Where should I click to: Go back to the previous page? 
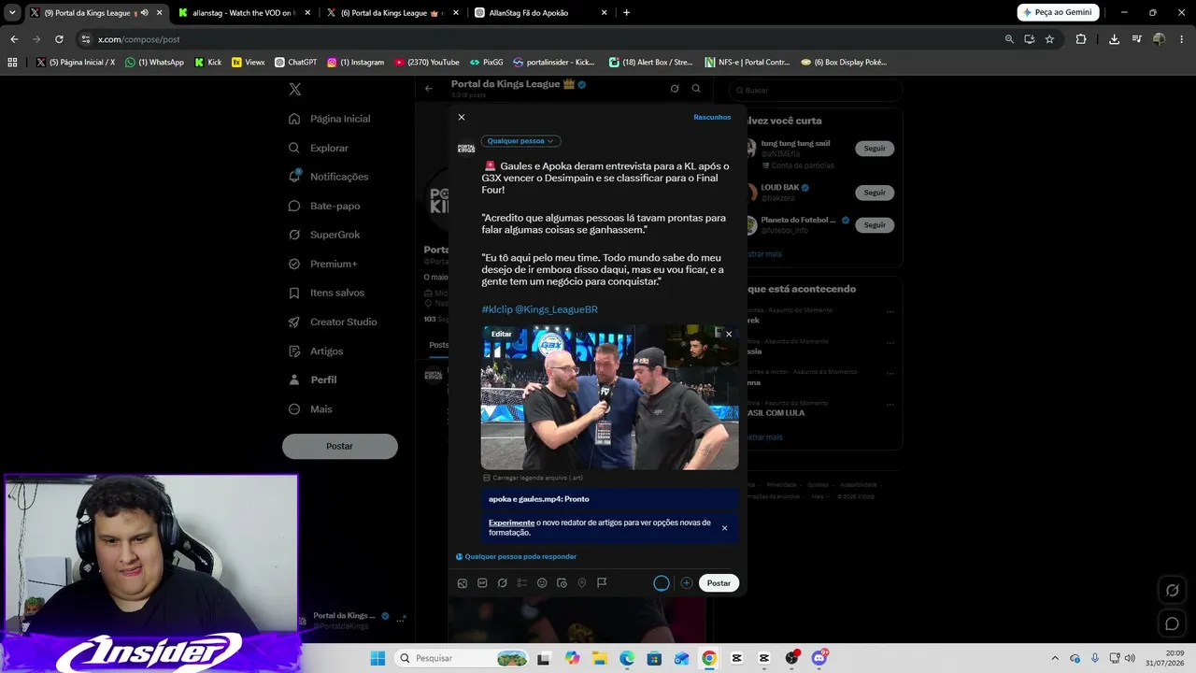coord(14,39)
